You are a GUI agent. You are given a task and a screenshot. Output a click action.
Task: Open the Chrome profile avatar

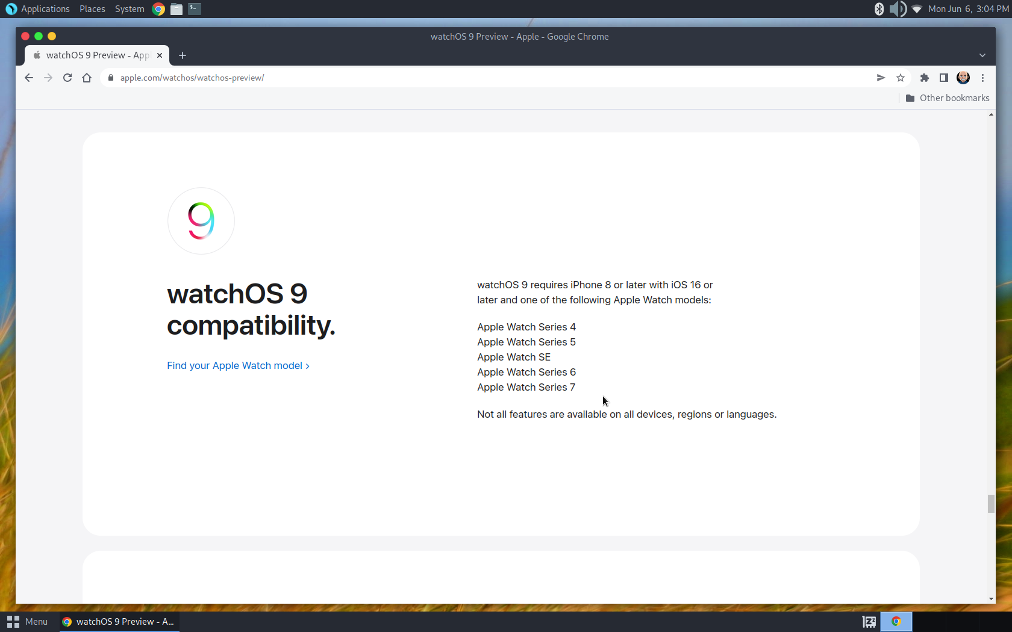(x=963, y=78)
